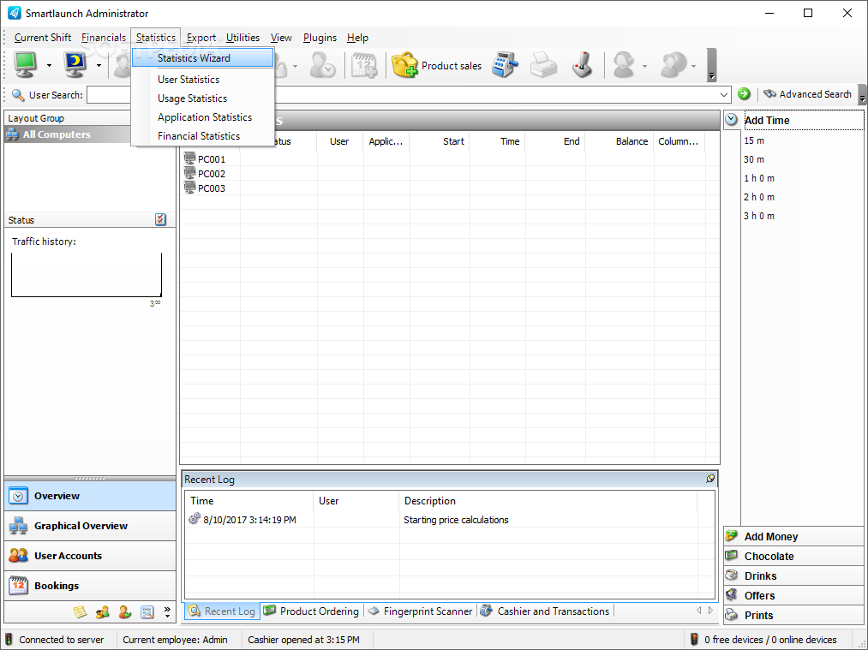Click the green go arrow beside search
Viewport: 868px width, 650px height.
point(744,94)
